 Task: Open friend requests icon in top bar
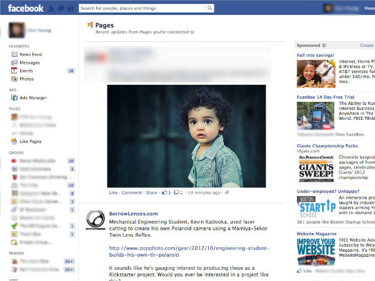(x=52, y=9)
